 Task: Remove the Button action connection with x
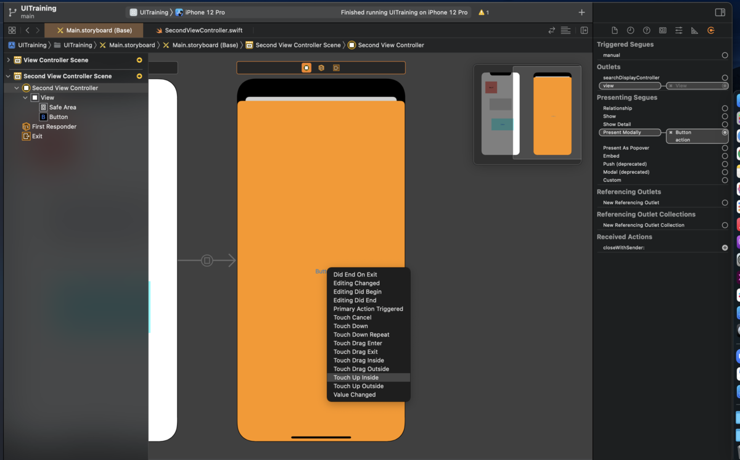coord(671,133)
